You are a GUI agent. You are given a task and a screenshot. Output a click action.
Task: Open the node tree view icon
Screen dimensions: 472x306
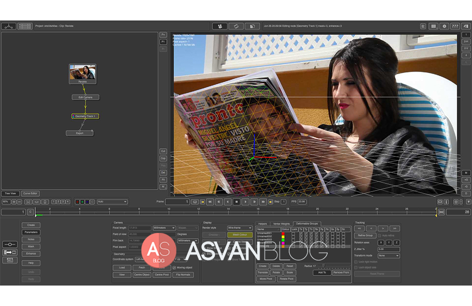(9, 26)
